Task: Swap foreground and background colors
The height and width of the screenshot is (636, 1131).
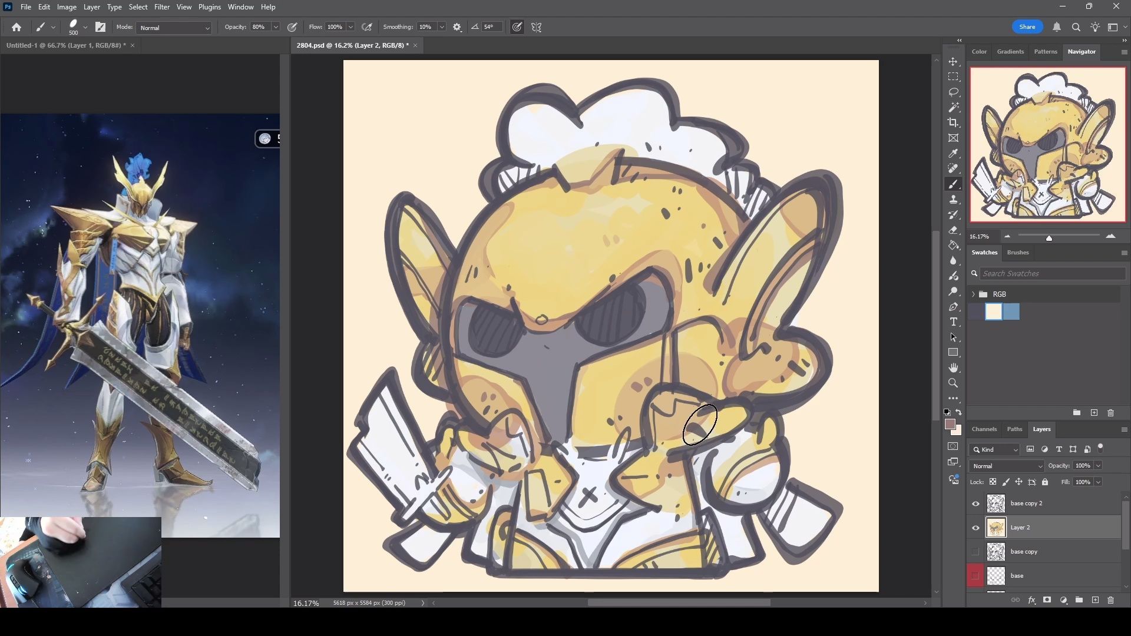Action: 959,412
